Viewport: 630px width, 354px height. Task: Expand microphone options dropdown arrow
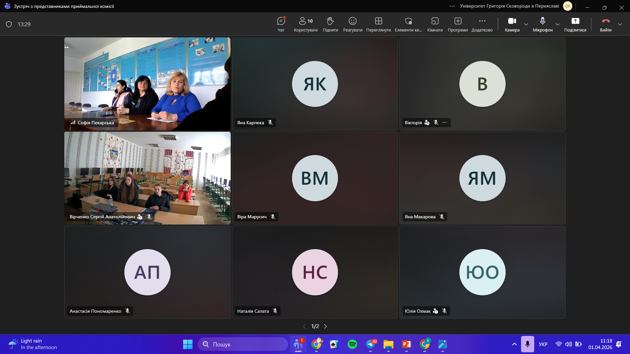point(557,24)
